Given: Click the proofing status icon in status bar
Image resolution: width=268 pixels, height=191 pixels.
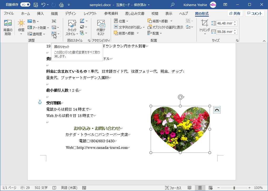Looking at the screenshot, I should click(x=54, y=188).
